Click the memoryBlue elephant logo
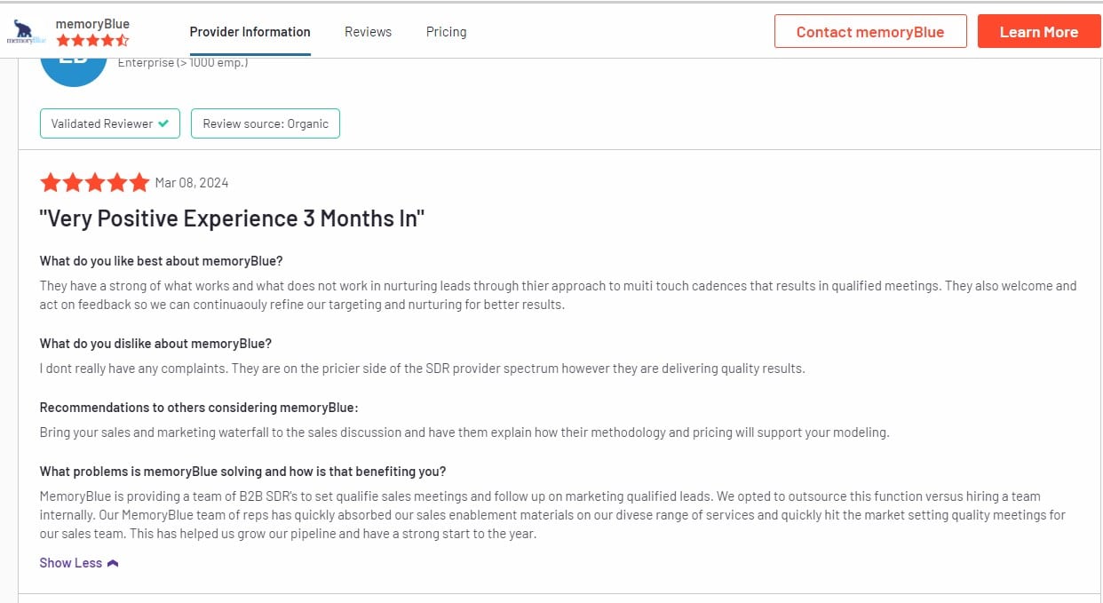Viewport: 1103px width, 603px height. (26, 32)
